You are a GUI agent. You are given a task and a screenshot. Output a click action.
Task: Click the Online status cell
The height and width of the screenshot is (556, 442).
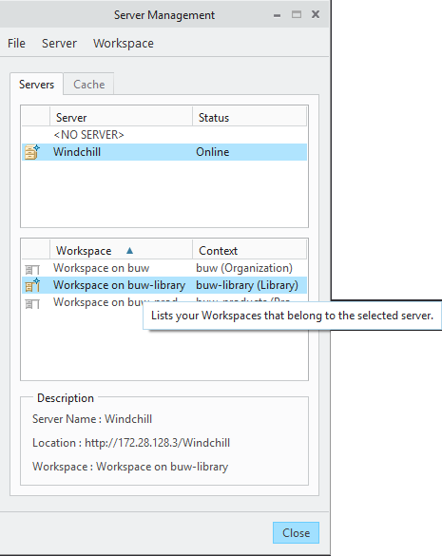pos(213,152)
